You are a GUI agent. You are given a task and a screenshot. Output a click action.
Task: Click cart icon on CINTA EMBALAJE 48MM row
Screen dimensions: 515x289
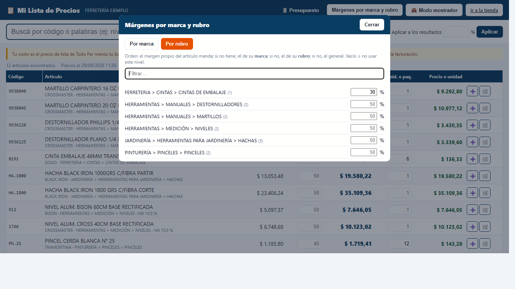coord(485,159)
